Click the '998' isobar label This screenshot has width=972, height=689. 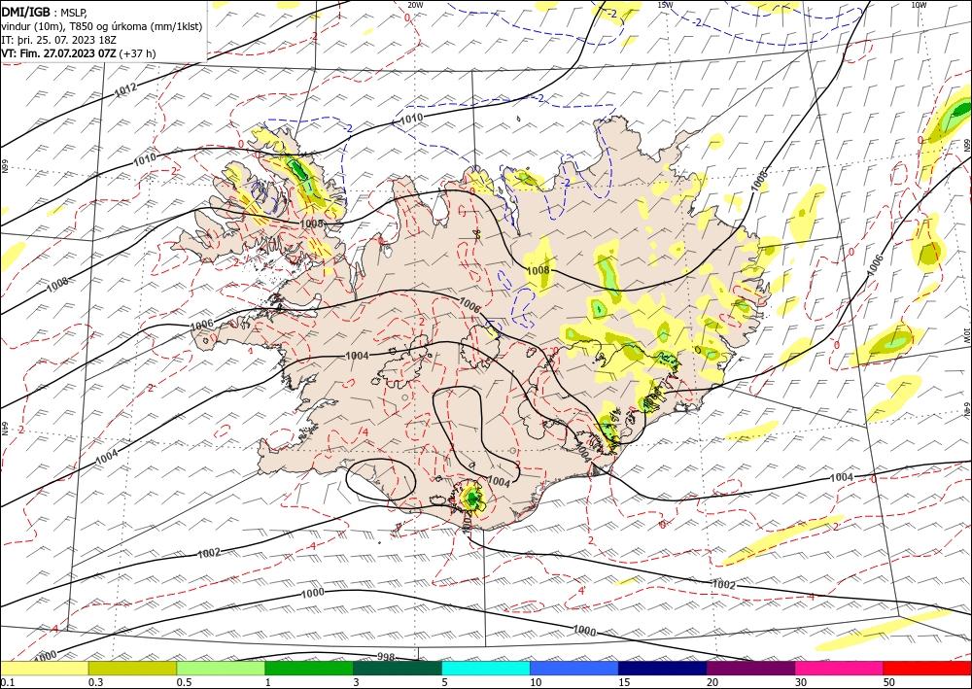tap(386, 656)
